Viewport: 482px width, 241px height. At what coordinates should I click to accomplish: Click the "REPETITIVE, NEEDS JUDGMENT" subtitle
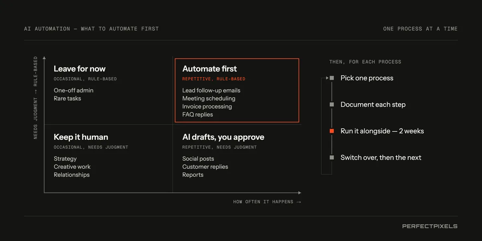tap(219, 147)
